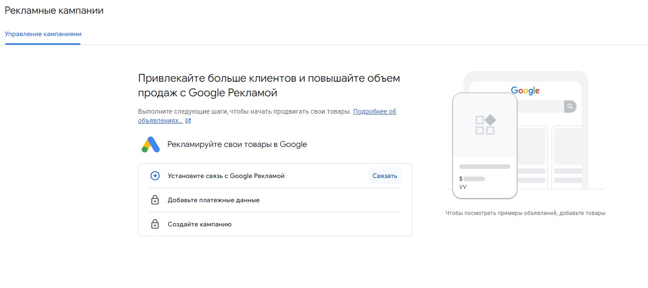Screen dimensions: 648x288
Task: Click the lock icon beside Создайте кампанию
Action: tap(155, 224)
